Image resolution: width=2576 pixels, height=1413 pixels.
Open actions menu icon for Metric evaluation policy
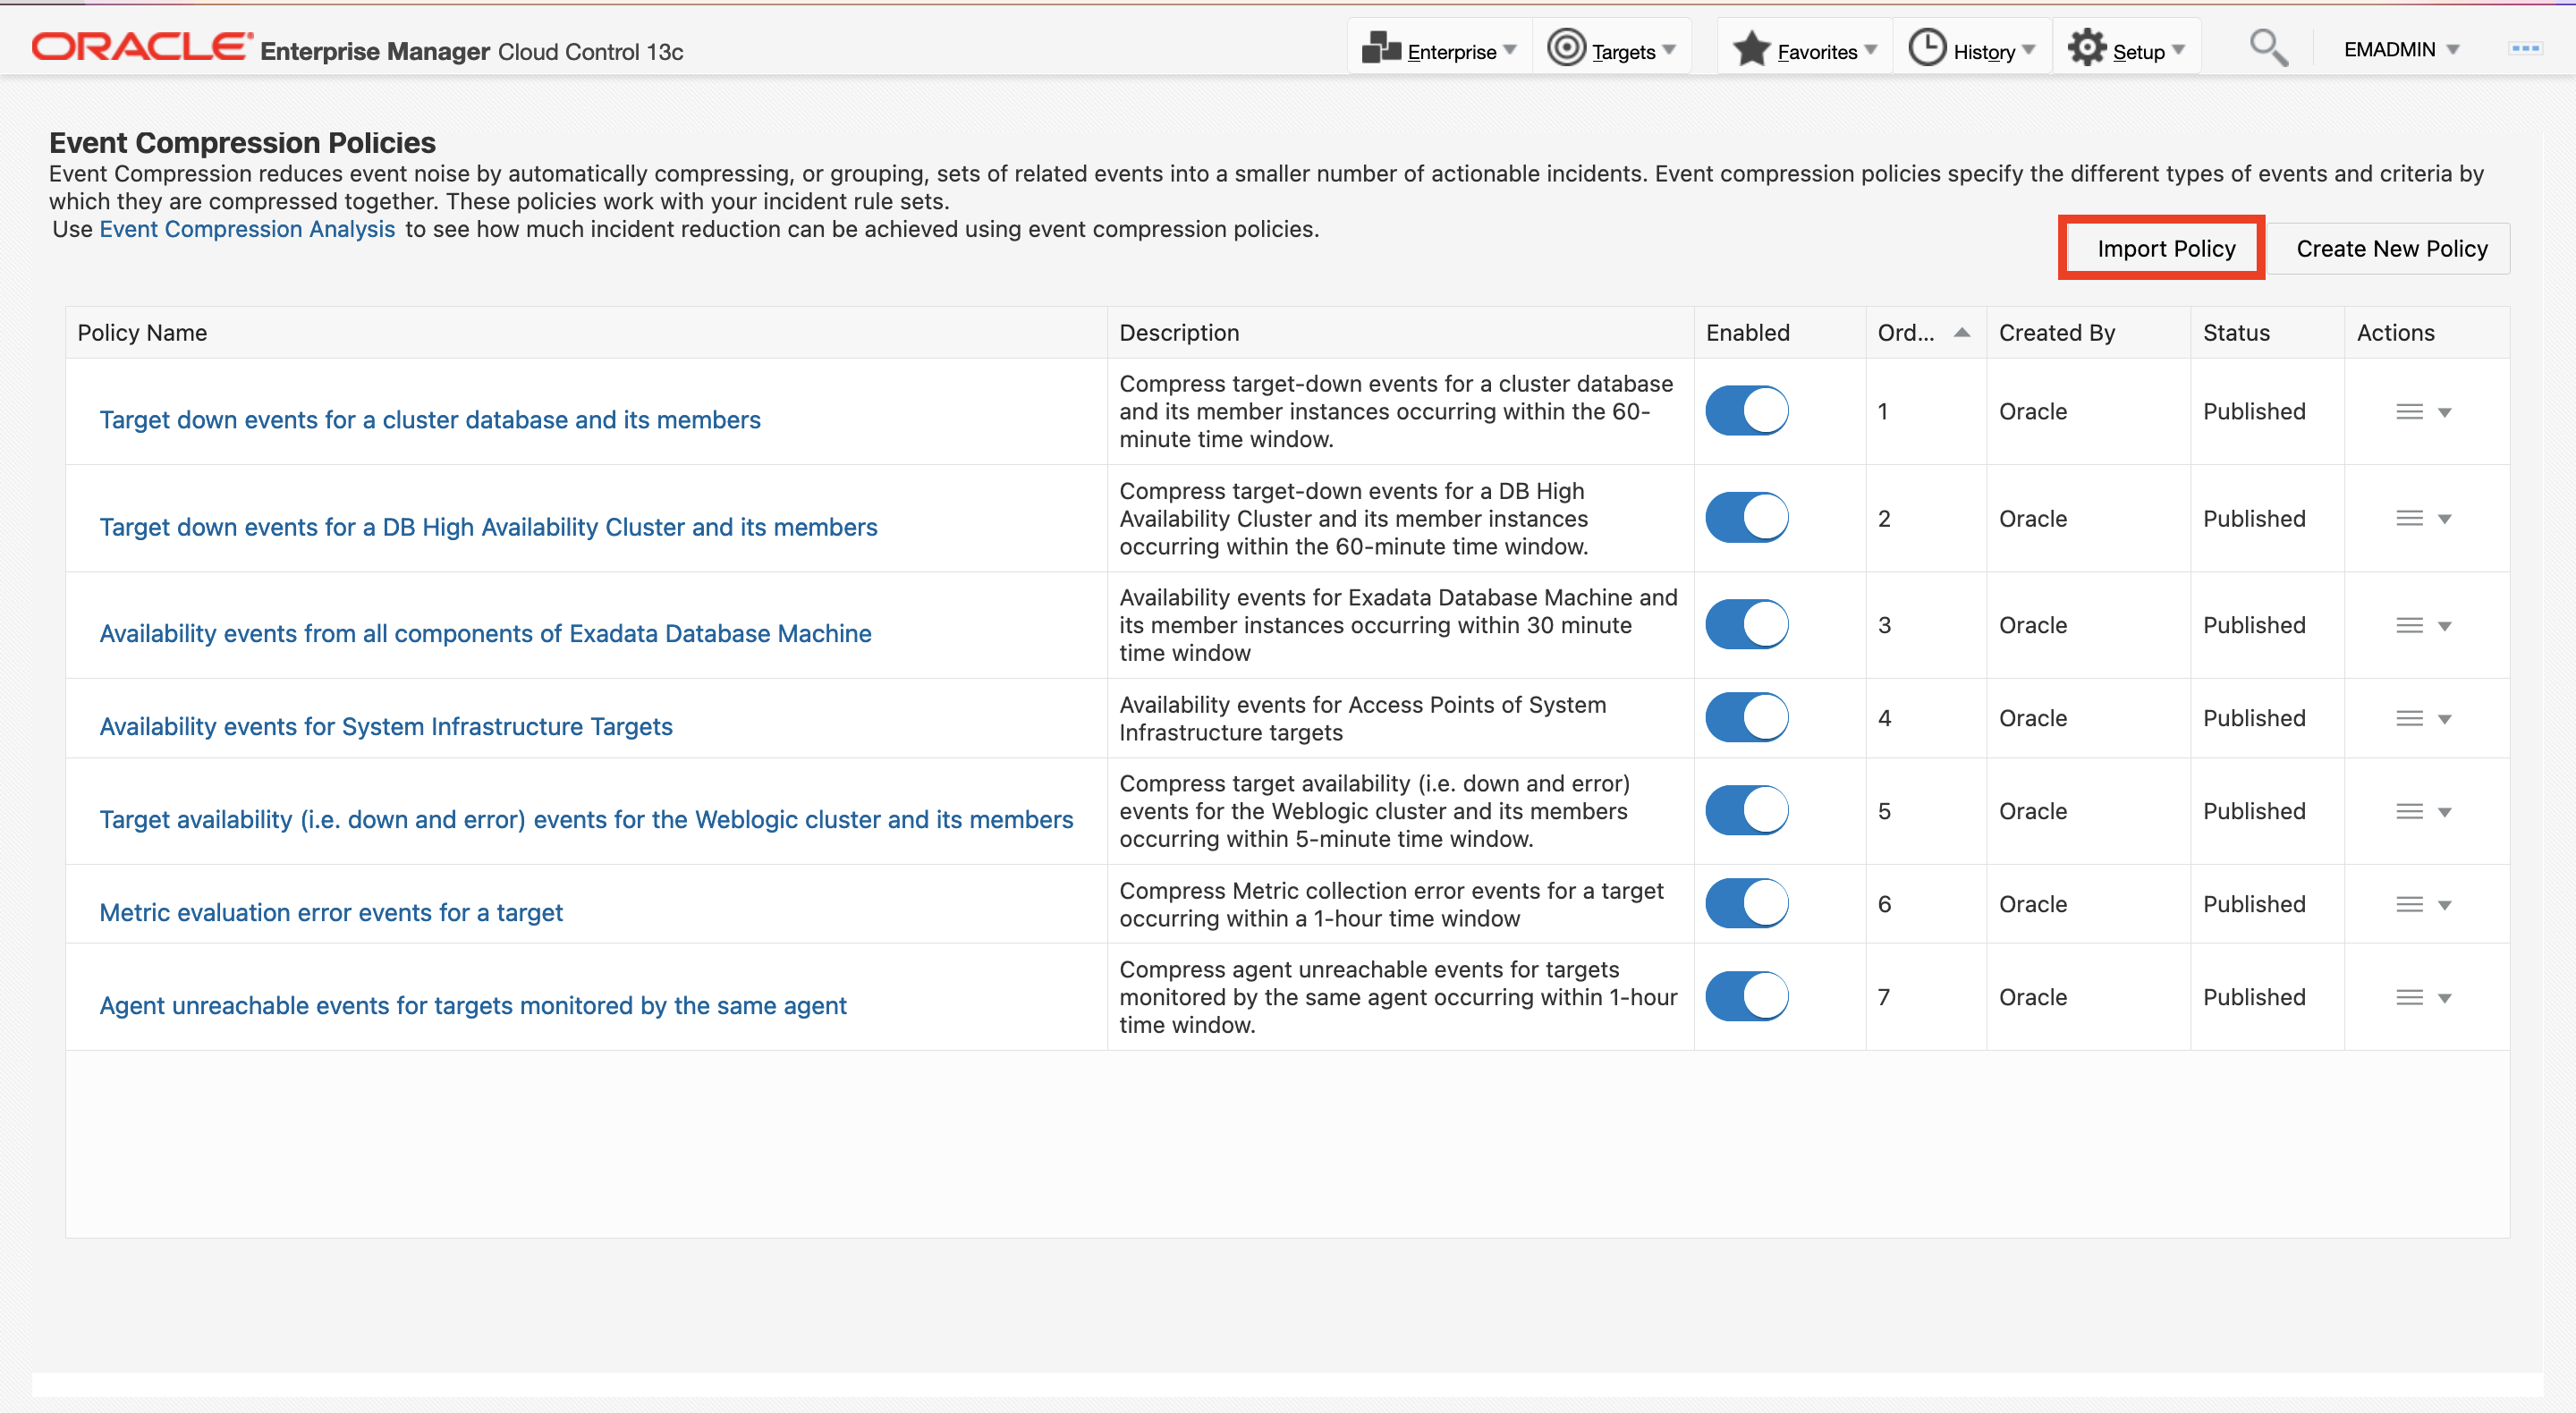click(2409, 904)
